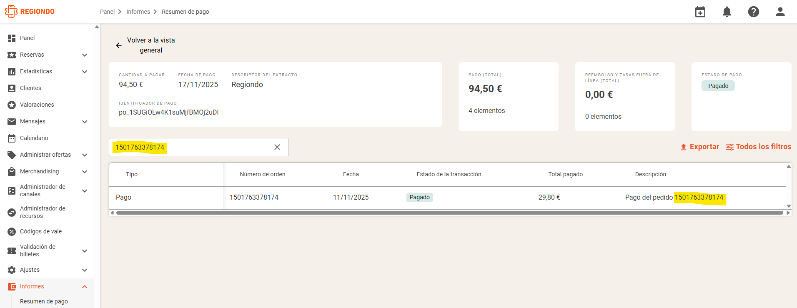Click the table's horizontal scrollbar

pos(450,213)
